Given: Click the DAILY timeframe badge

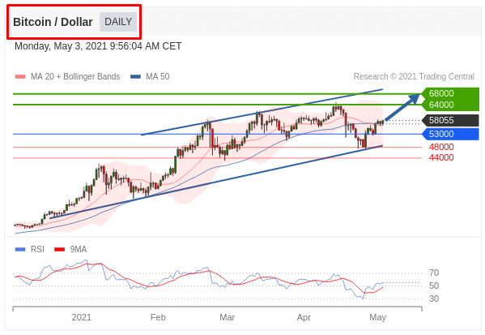Looking at the screenshot, I should [x=118, y=22].
